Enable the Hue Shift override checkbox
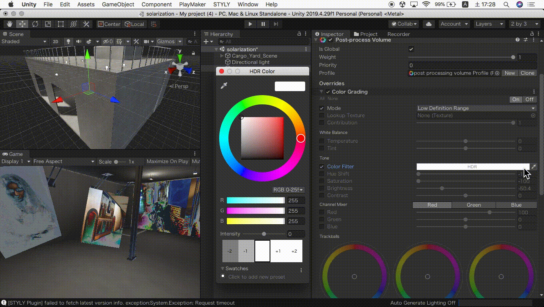The width and height of the screenshot is (544, 307). pos(322,173)
